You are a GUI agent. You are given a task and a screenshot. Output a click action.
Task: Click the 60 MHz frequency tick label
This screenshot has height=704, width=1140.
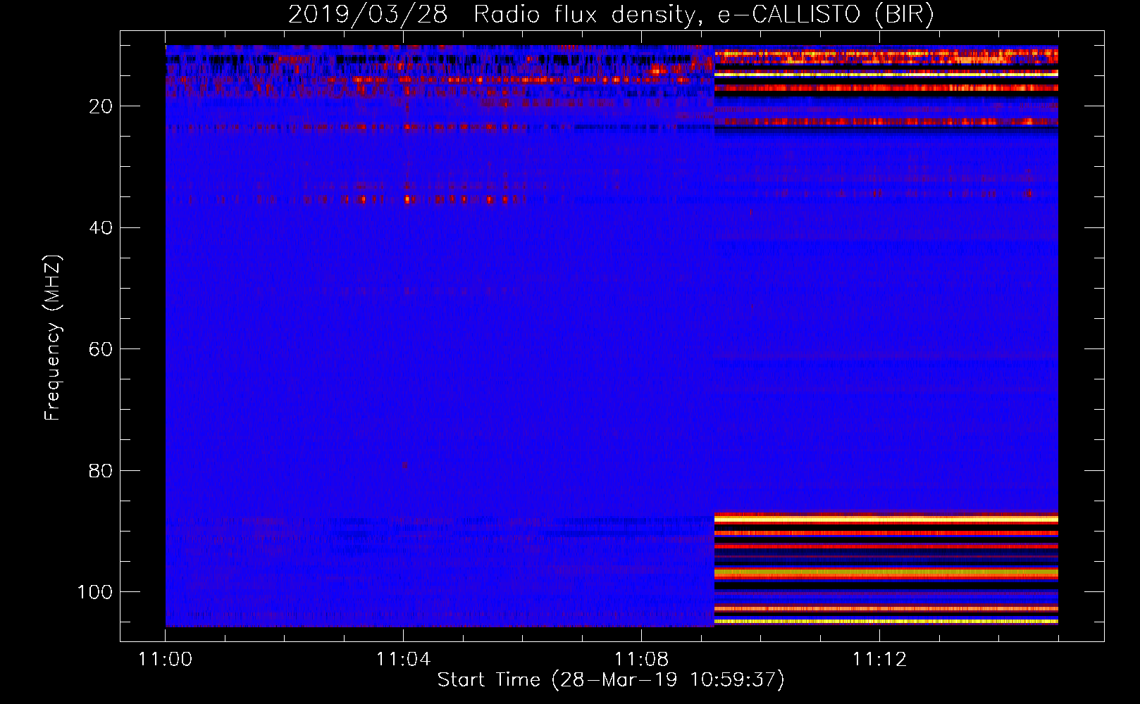101,349
